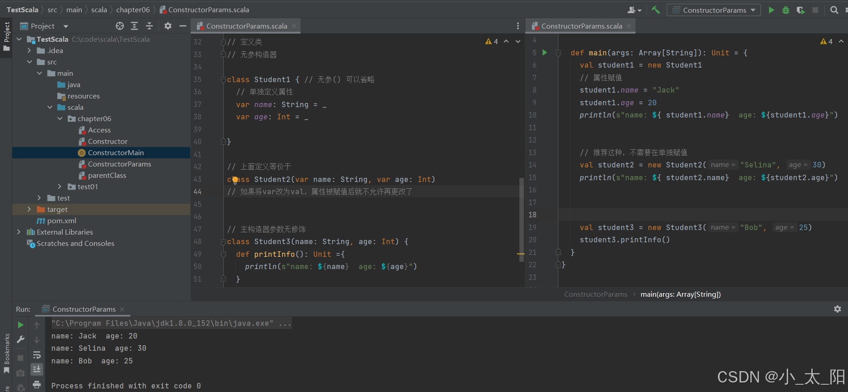848x392 pixels.
Task: Show right editor warnings indicator
Action: pos(827,41)
